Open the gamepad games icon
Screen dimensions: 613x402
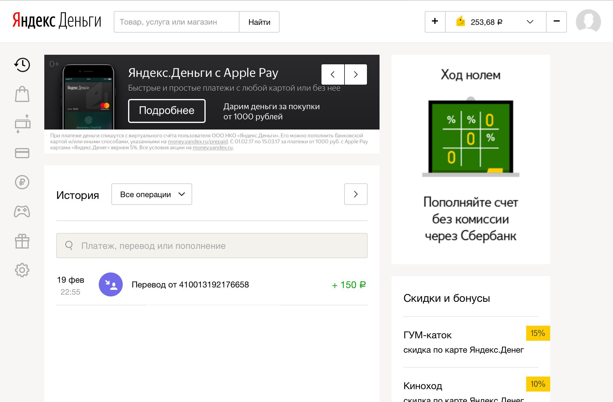click(x=22, y=211)
